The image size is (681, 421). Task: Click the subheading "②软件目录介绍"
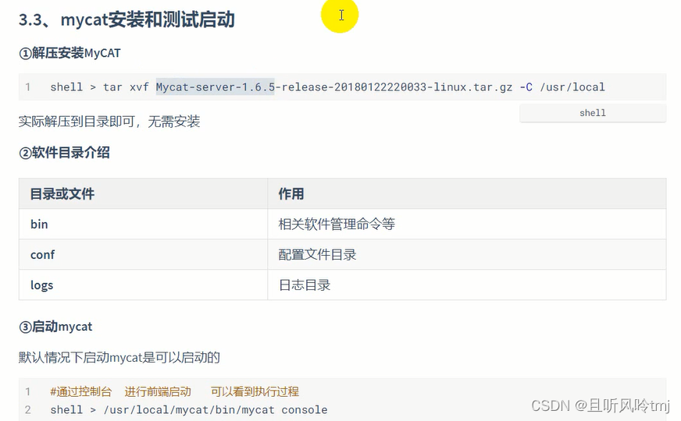(64, 153)
